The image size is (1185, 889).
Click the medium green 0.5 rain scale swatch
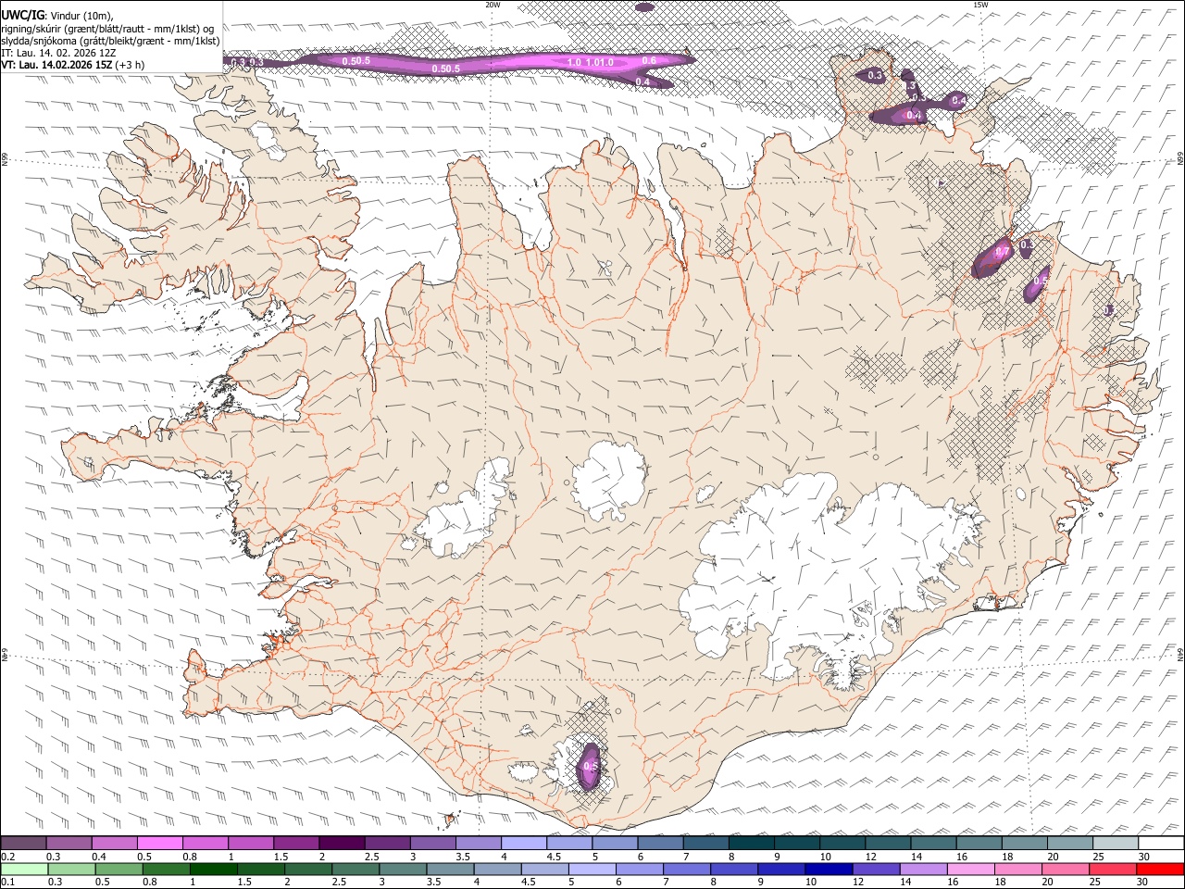118,869
